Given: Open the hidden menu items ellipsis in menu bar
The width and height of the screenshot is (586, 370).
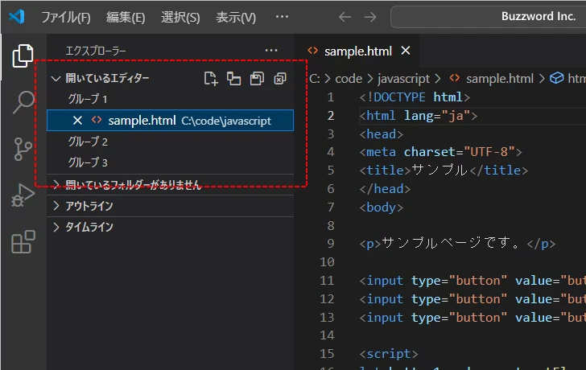Looking at the screenshot, I should click(x=282, y=16).
